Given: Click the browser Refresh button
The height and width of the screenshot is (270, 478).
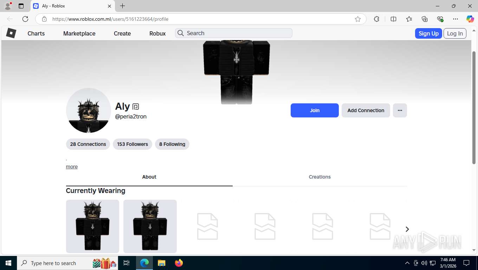Looking at the screenshot, I should point(25,19).
